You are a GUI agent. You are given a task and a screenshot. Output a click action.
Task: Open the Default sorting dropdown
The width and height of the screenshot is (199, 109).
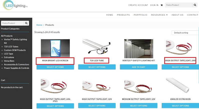(x=185, y=33)
